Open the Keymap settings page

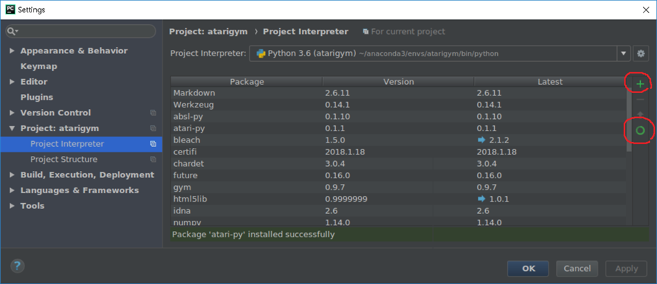[38, 66]
